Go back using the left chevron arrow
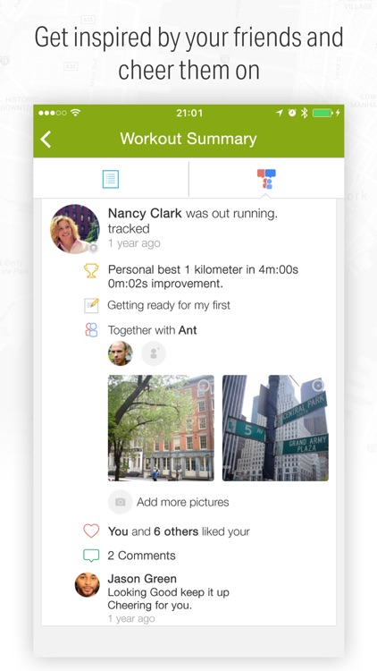This screenshot has height=671, width=377. click(46, 139)
